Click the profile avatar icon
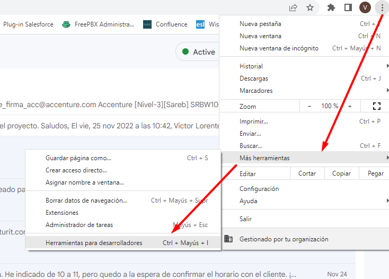 coord(365,7)
